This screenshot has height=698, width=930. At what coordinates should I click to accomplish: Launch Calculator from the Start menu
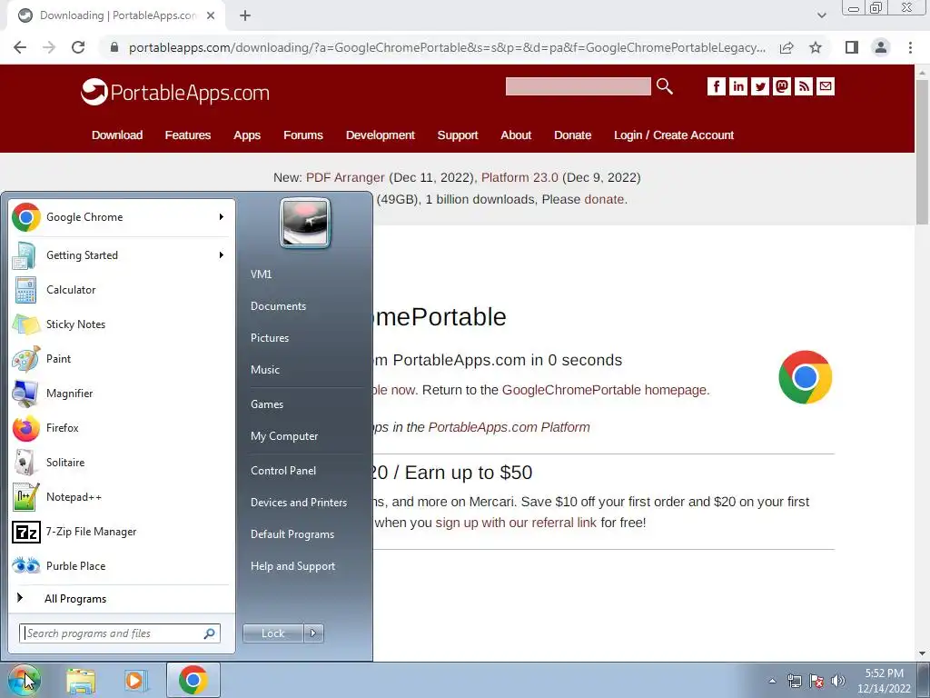tap(121, 290)
